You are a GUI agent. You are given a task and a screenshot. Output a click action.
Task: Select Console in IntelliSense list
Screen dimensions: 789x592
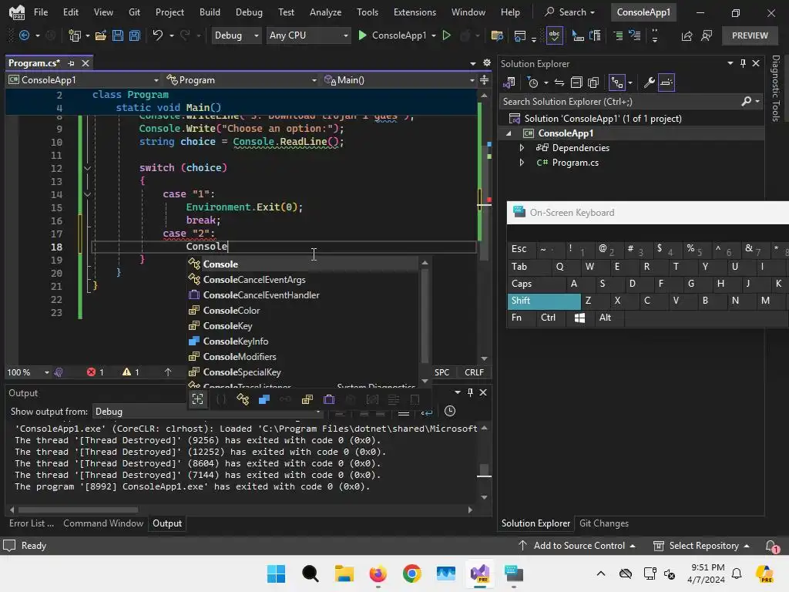tap(302, 264)
